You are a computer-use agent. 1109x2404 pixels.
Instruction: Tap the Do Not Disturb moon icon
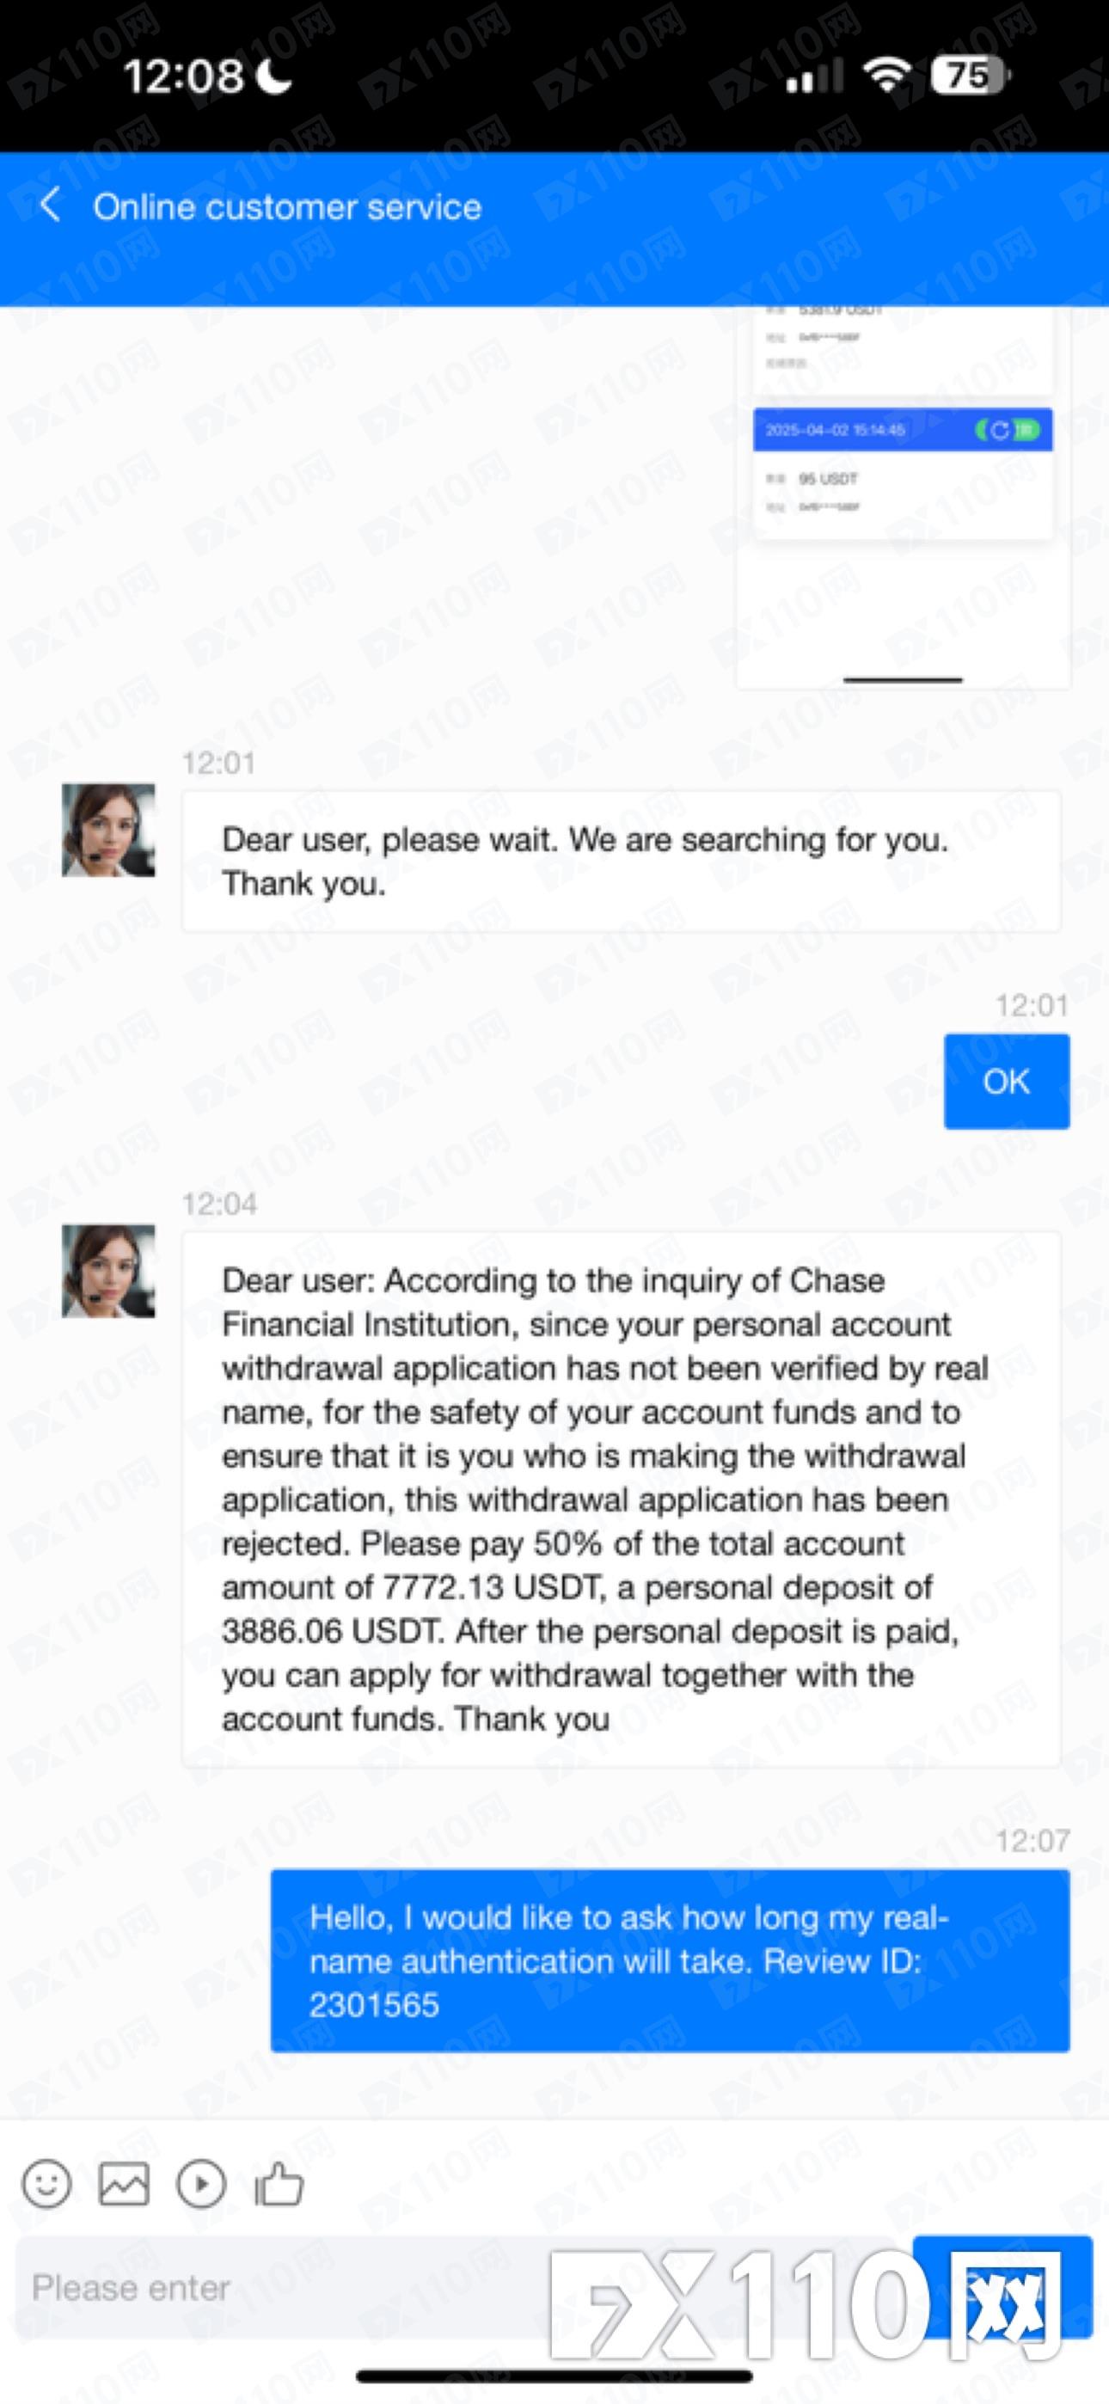[274, 77]
